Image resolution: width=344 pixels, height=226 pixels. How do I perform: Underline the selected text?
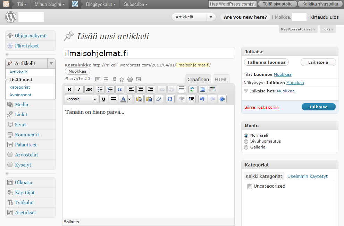[x=103, y=99]
